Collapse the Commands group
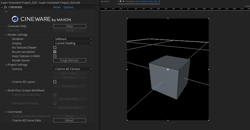This screenshot has width=250, height=130. (6, 112)
